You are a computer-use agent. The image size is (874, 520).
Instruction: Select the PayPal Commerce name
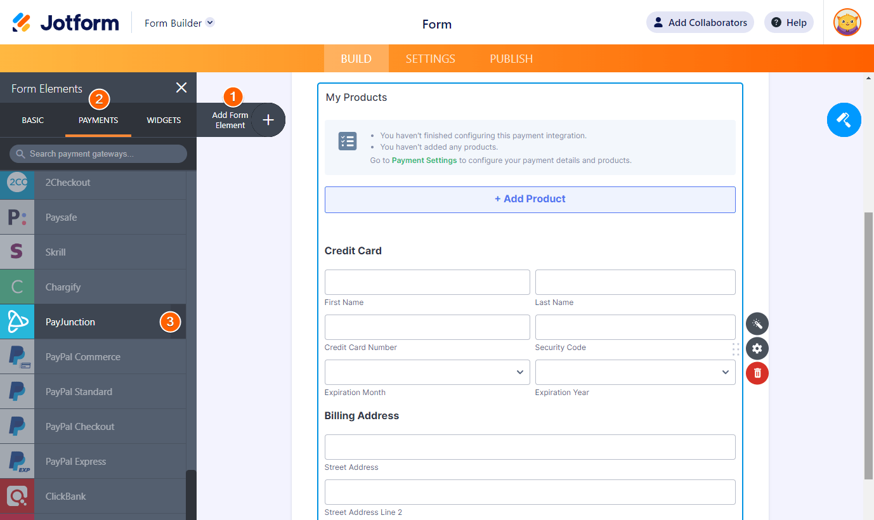coord(83,357)
